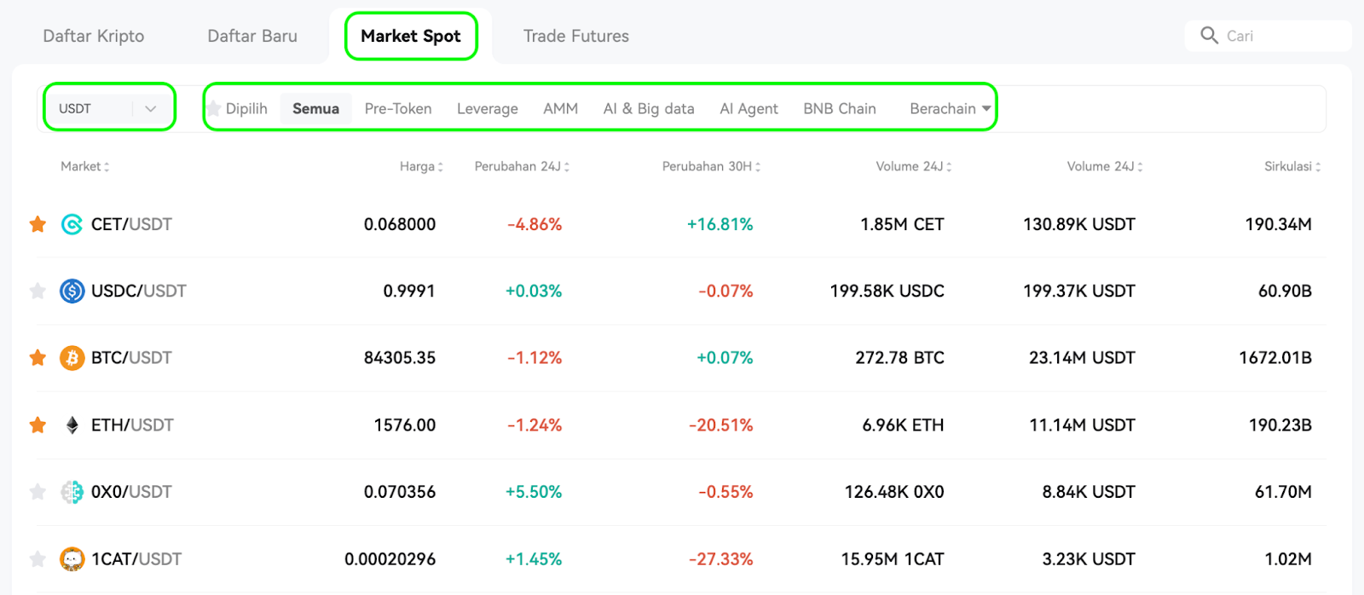Click the star icon beside Dipilih

click(x=214, y=108)
